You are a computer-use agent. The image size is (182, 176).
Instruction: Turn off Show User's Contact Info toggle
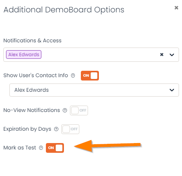90,76
